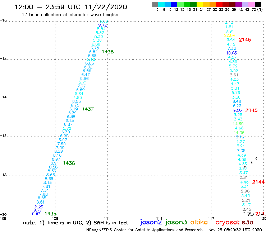Click the wave height value 8.97
Image resolution: width=266 pixels, height=233 pixels.
[x=56, y=159]
